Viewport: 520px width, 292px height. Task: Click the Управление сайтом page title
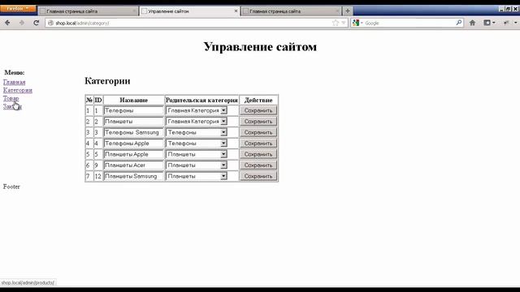pos(260,47)
